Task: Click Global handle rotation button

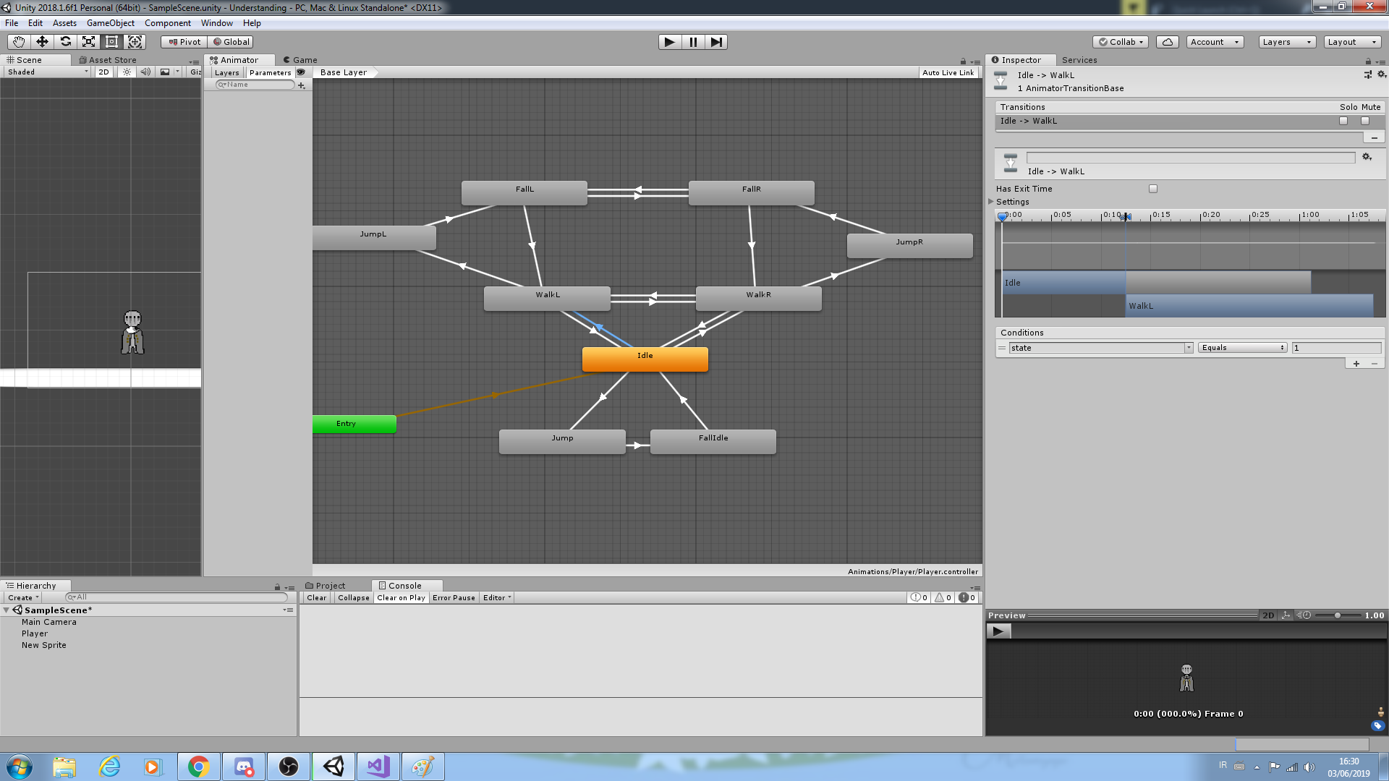Action: tap(231, 42)
